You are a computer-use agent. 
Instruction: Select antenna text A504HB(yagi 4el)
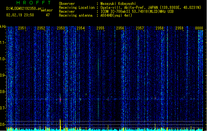click(x=116, y=15)
